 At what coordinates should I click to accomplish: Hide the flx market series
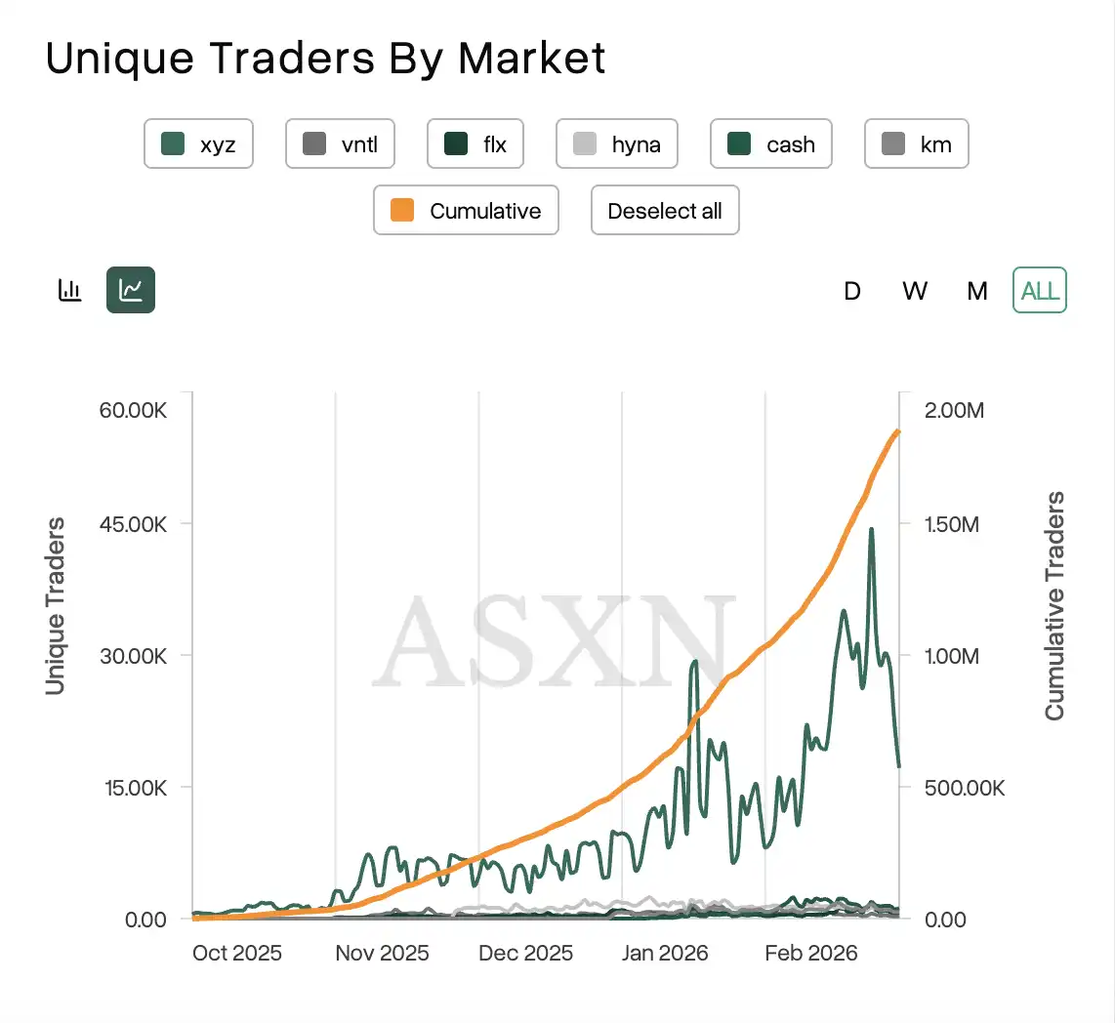(x=475, y=144)
